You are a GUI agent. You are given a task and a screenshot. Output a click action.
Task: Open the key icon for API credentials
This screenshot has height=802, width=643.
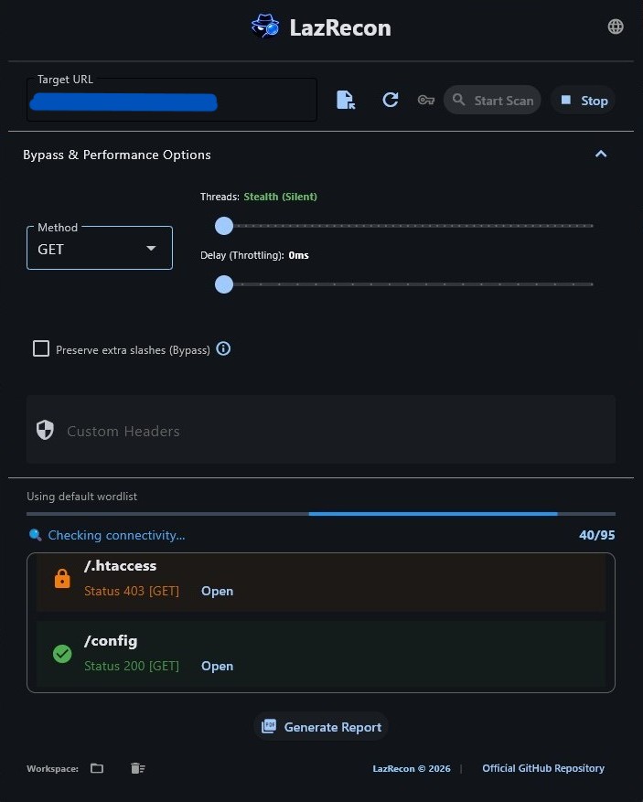pyautogui.click(x=426, y=100)
